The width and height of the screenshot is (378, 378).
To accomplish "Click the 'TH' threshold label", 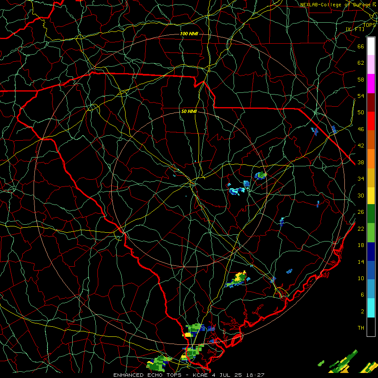I will [x=361, y=328].
